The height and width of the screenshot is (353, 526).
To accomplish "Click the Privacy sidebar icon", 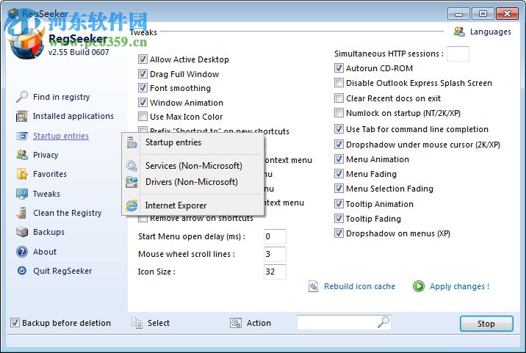I will click(x=21, y=155).
